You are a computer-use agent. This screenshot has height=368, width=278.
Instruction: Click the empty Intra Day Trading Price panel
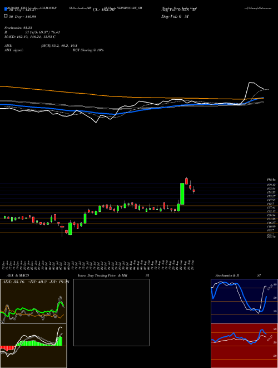[111, 312]
